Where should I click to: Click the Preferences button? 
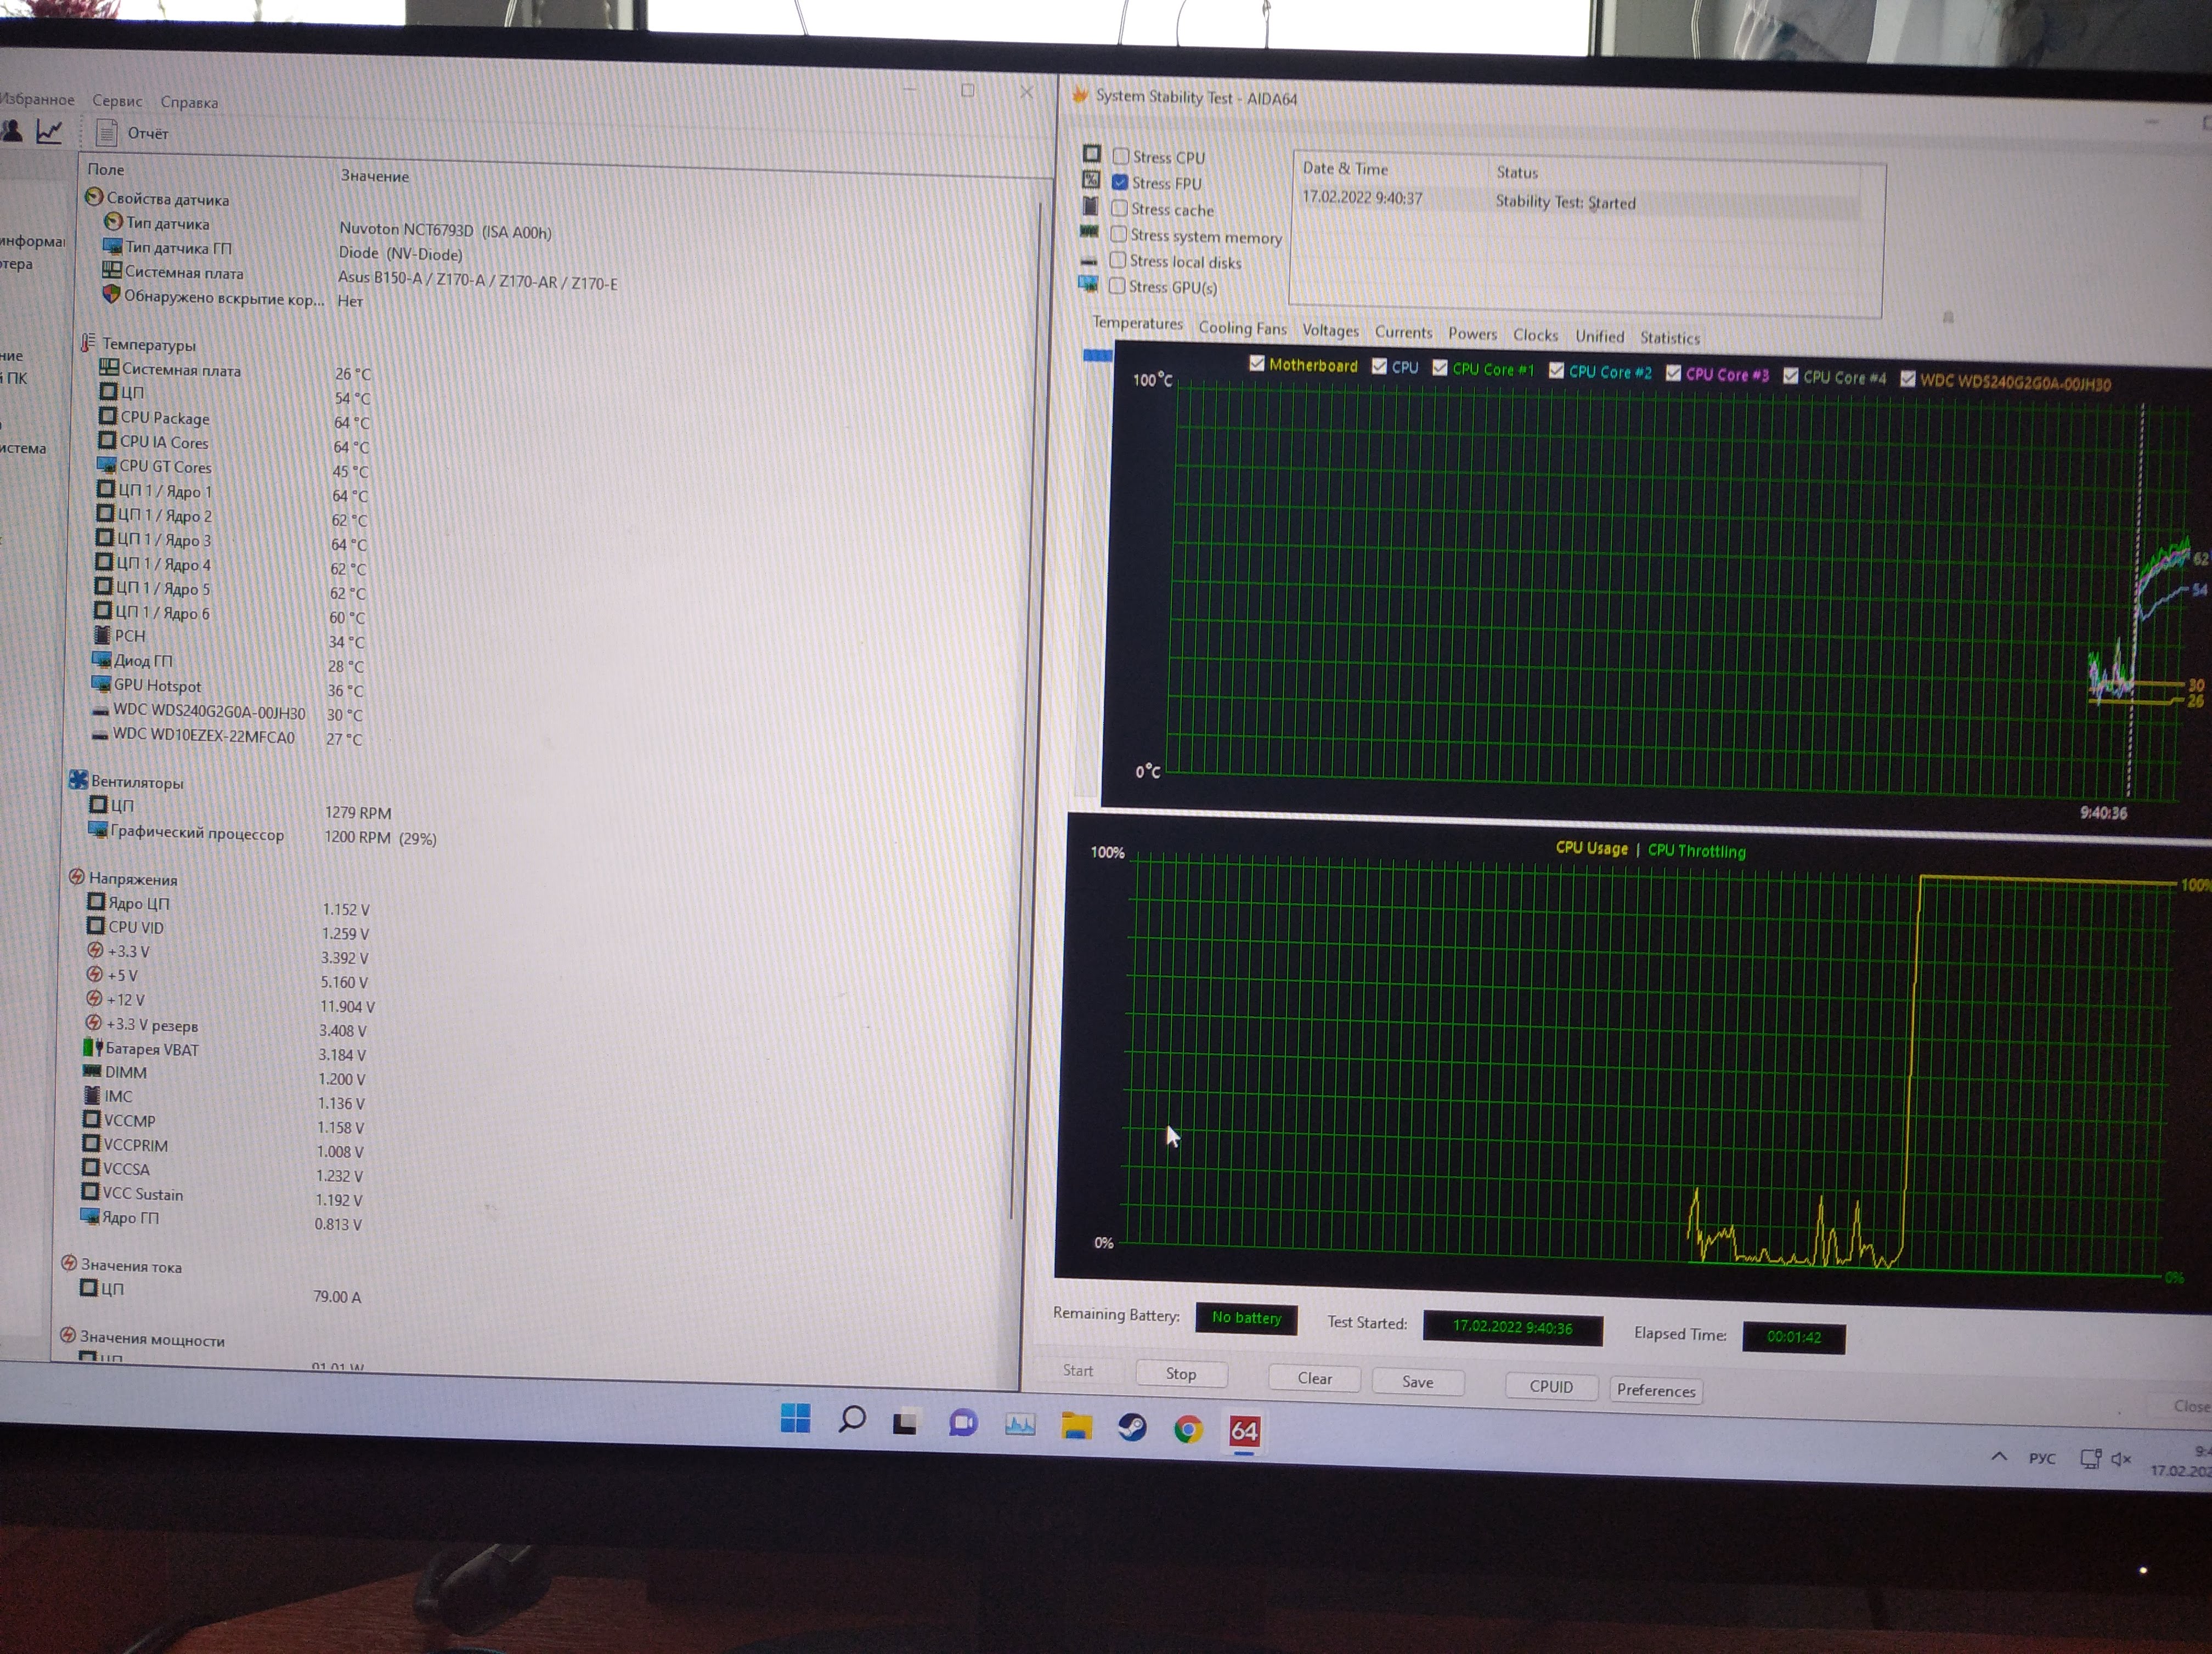click(1656, 1390)
